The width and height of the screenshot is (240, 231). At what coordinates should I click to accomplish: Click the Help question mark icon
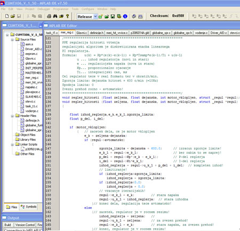(68, 16)
